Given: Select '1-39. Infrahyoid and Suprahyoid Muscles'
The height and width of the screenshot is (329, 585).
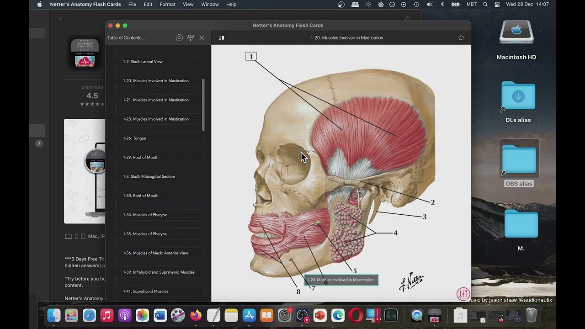Looking at the screenshot, I should (162, 273).
